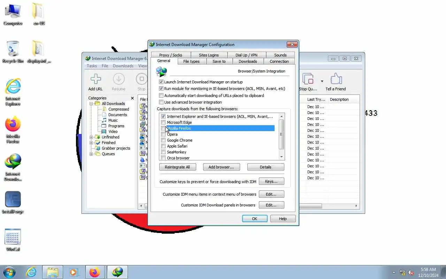Viewport: 446px width, 279px height.
Task: Select Internet Download Manager desktop shortcut
Action: pyautogui.click(x=13, y=167)
